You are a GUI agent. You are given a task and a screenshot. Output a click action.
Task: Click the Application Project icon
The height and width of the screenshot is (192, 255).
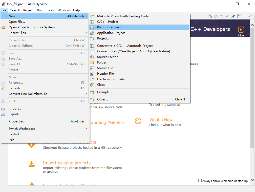click(x=92, y=33)
